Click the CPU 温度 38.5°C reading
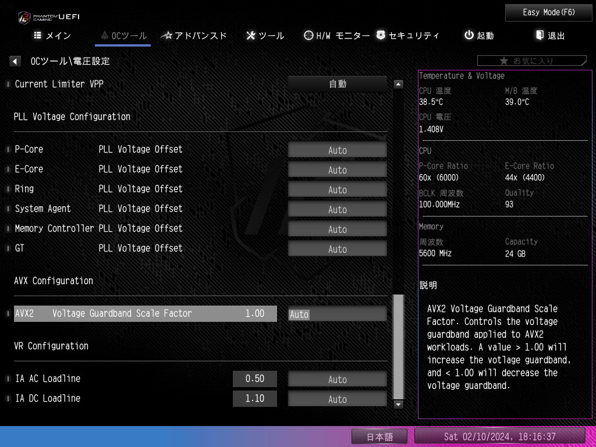 tap(431, 102)
